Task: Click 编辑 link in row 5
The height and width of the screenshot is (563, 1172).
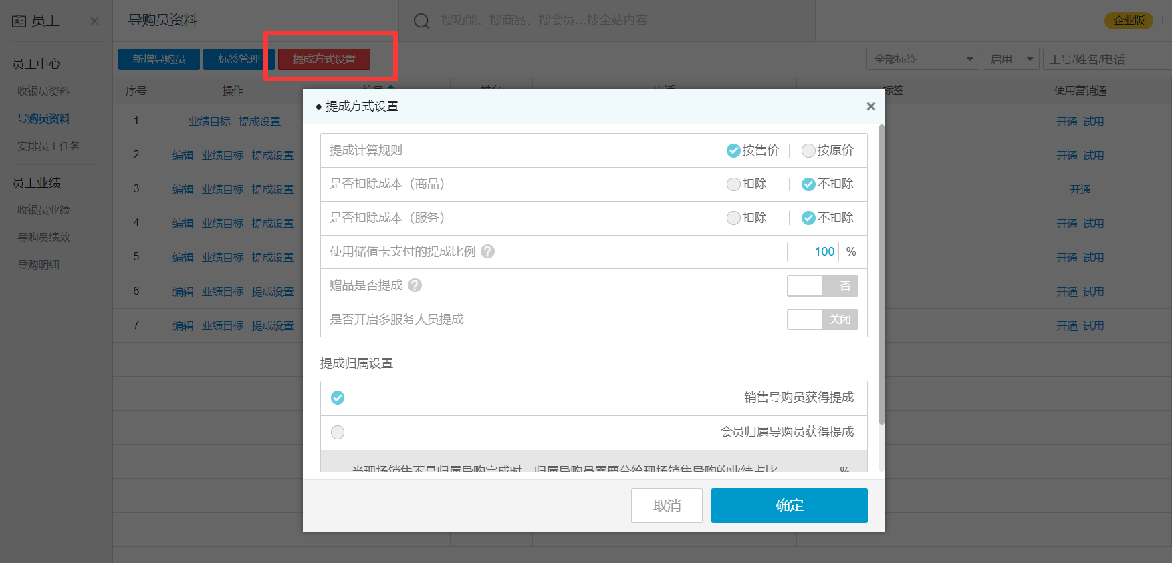Action: tap(183, 258)
